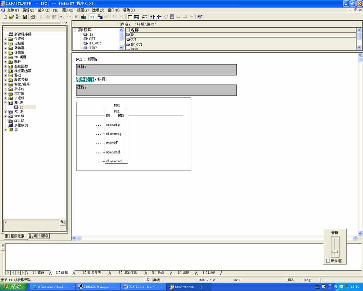
Task: Click the Windows 开始 start button
Action: pyautogui.click(x=14, y=287)
